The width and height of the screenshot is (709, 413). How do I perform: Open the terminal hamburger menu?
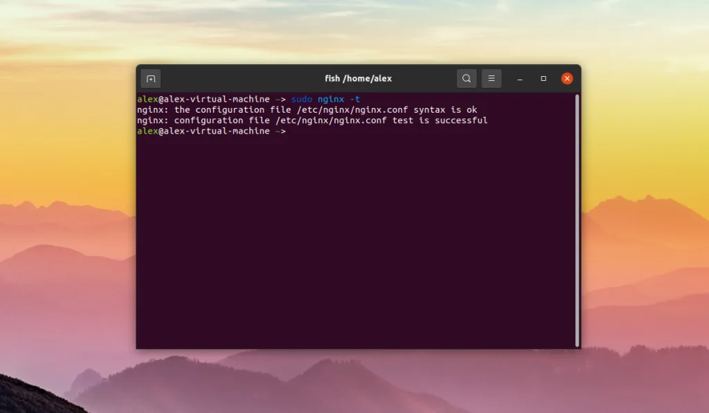(492, 79)
